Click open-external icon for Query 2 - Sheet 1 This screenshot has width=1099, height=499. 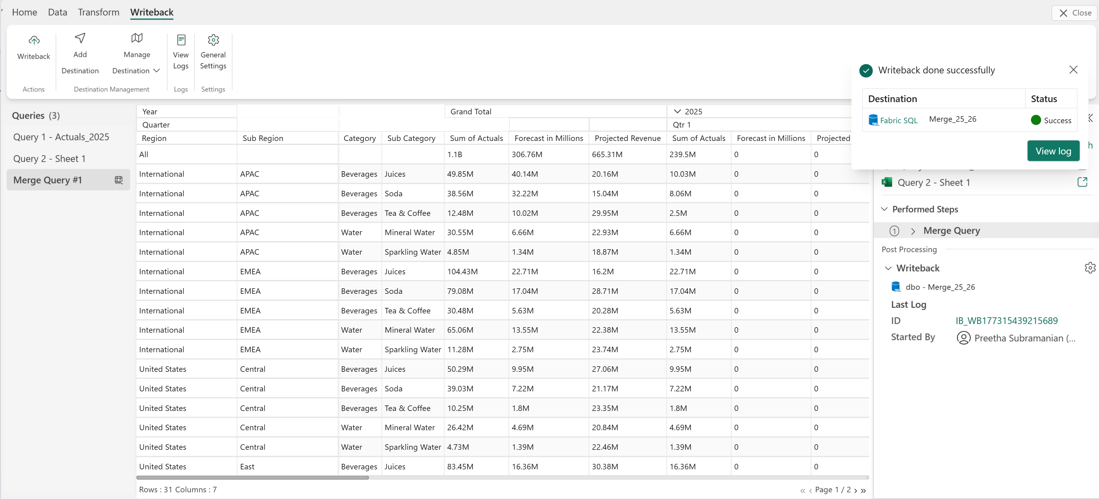click(1082, 182)
